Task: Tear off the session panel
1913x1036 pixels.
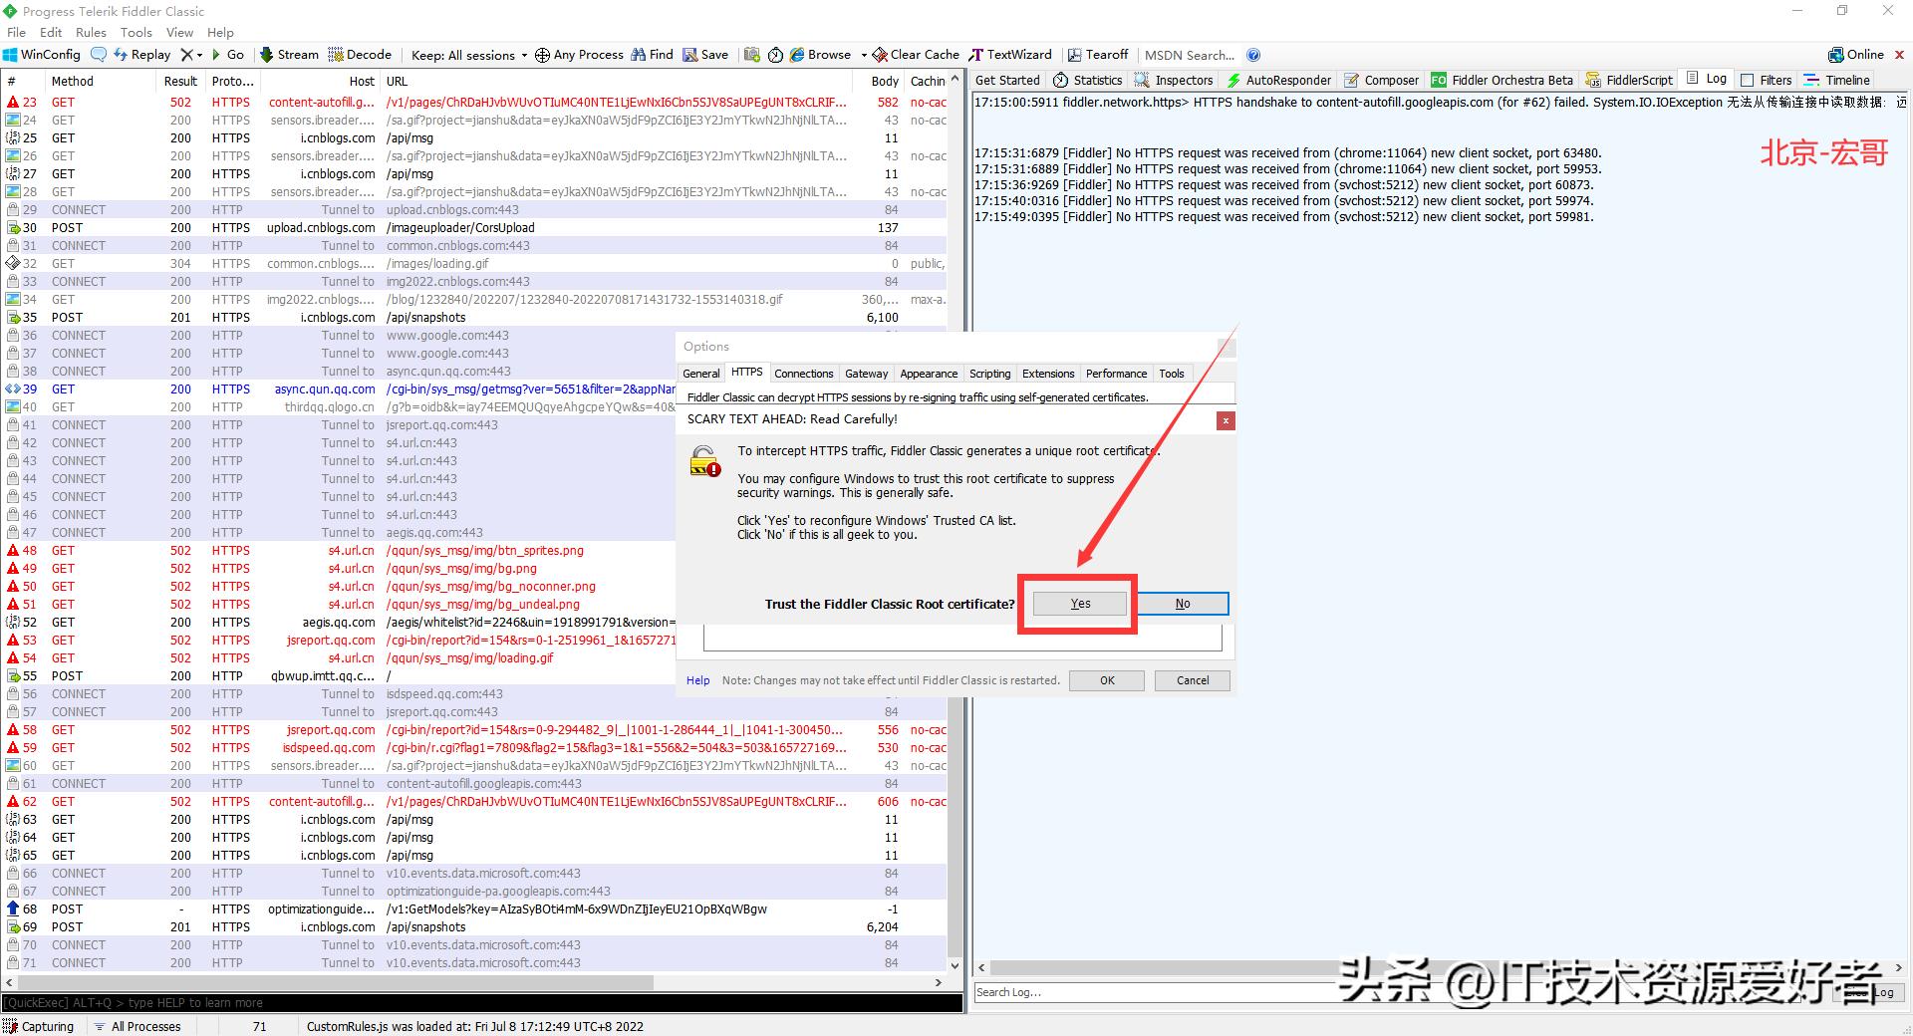Action: 1097,54
